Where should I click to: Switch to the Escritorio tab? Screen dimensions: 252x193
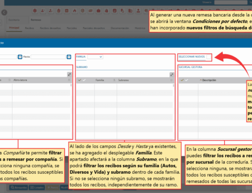(x=14, y=20)
